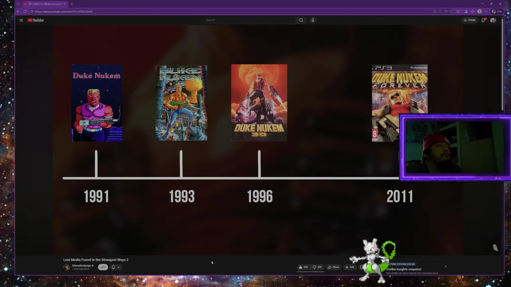Click the Share button under the video

click(x=333, y=267)
